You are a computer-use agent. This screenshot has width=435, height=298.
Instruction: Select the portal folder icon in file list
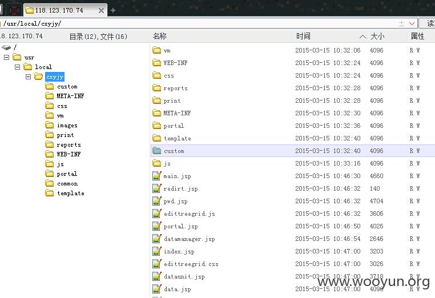tap(157, 126)
